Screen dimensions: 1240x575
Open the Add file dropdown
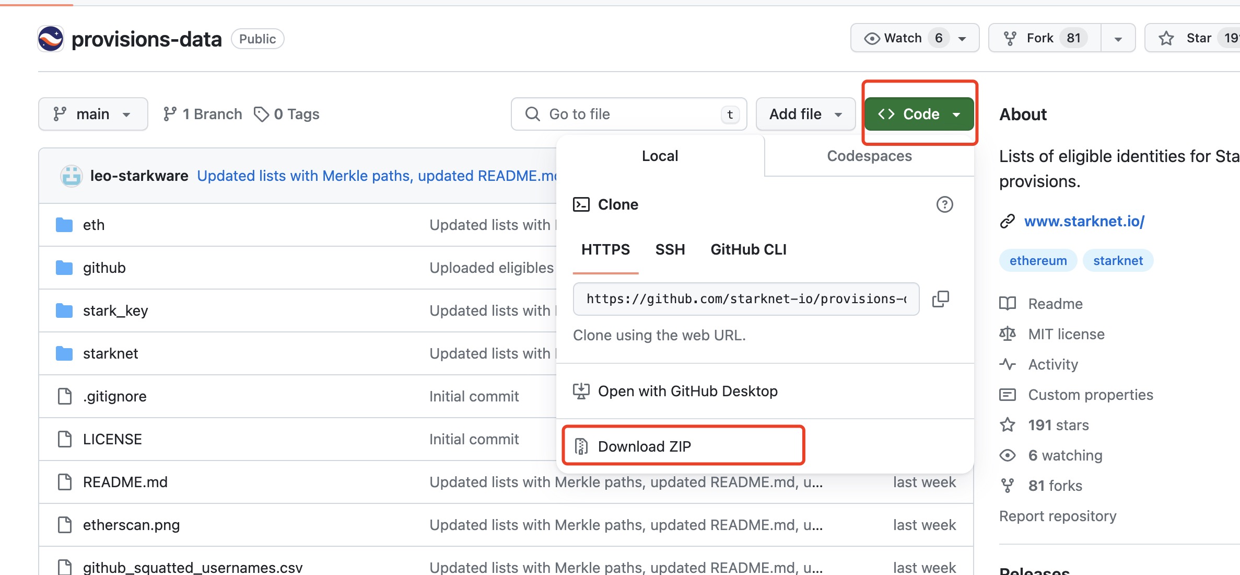point(805,114)
